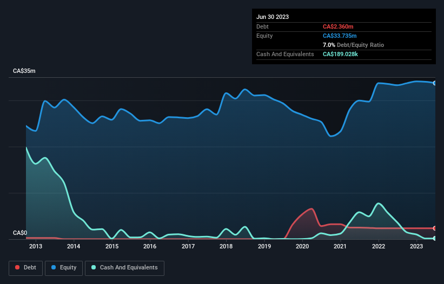Click the teal Cash endpoint marker
This screenshot has width=444, height=284.
point(435,238)
